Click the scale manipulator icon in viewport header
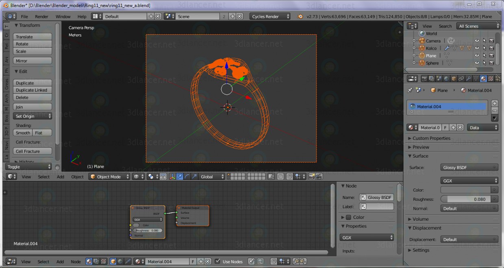Image resolution: width=504 pixels, height=268 pixels. click(195, 176)
